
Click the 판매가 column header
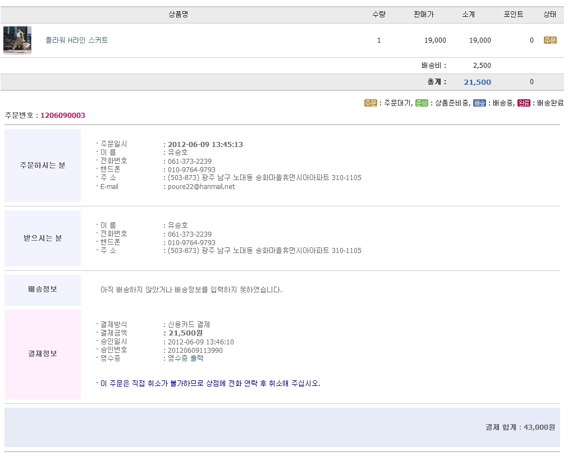pyautogui.click(x=424, y=15)
